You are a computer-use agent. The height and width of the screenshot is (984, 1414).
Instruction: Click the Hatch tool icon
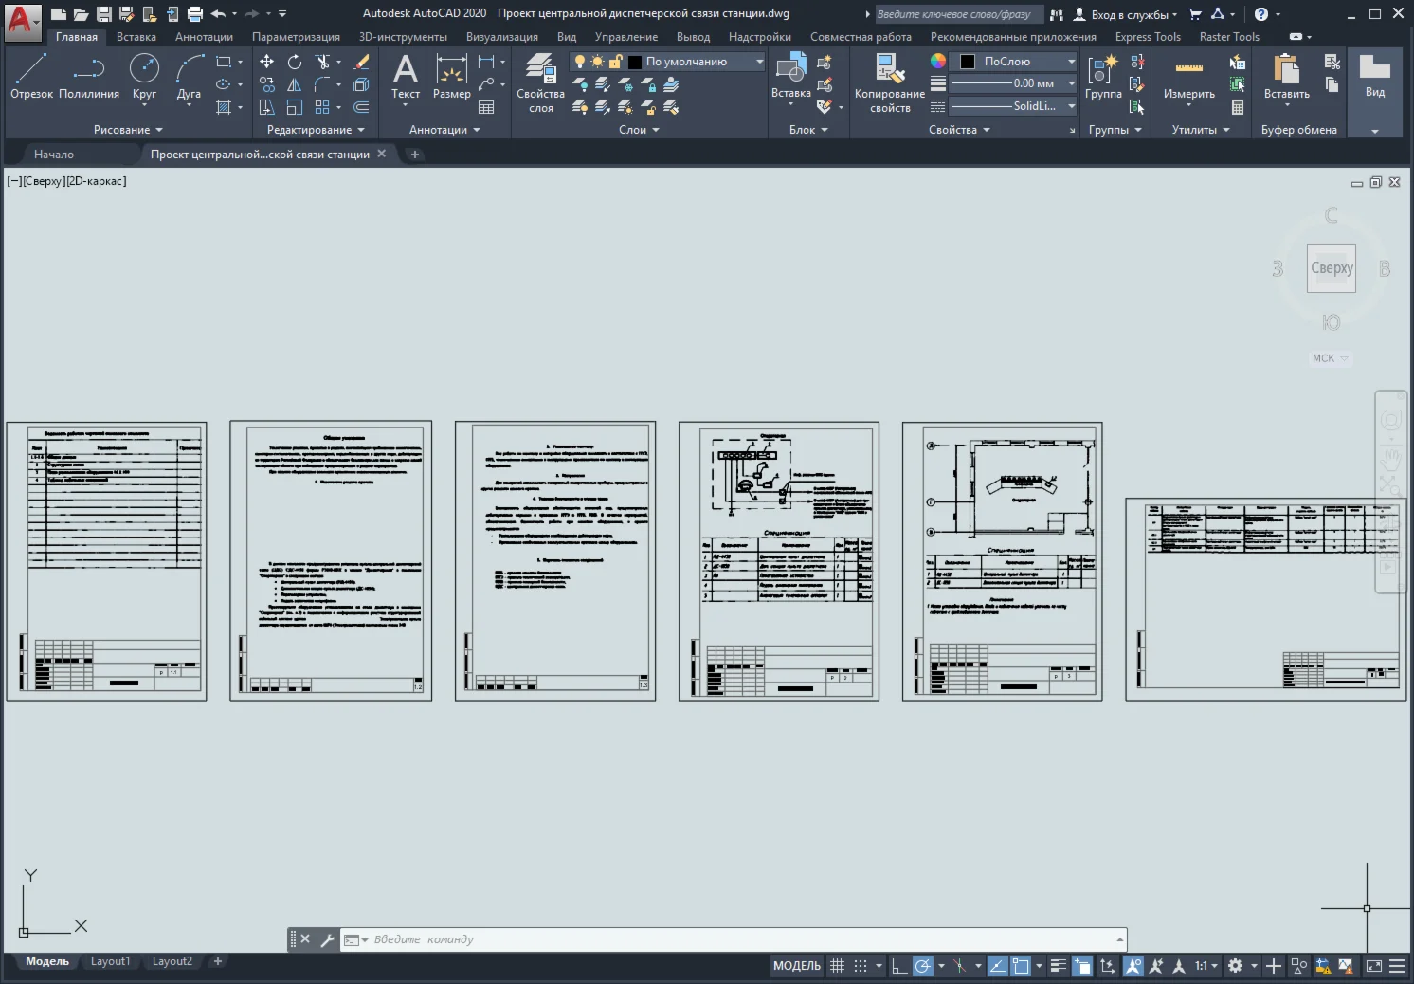(224, 107)
